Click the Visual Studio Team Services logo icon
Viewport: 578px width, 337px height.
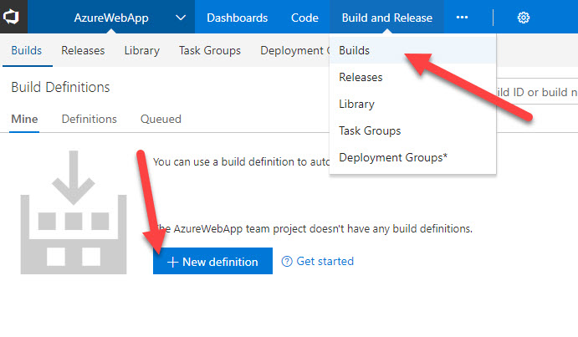tap(13, 17)
